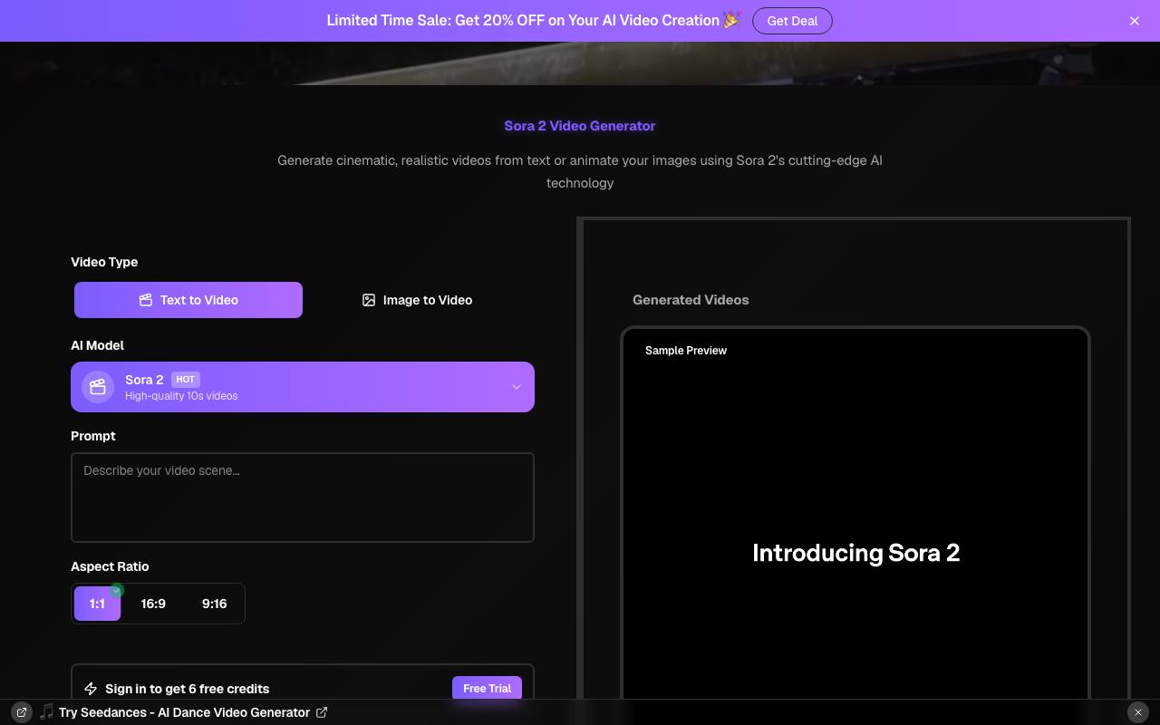Click the AI Model label
Viewport: 1160px width, 725px height.
[97, 345]
